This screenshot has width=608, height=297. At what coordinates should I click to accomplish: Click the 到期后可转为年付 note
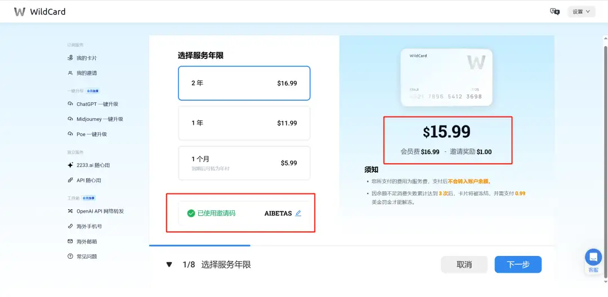210,169
